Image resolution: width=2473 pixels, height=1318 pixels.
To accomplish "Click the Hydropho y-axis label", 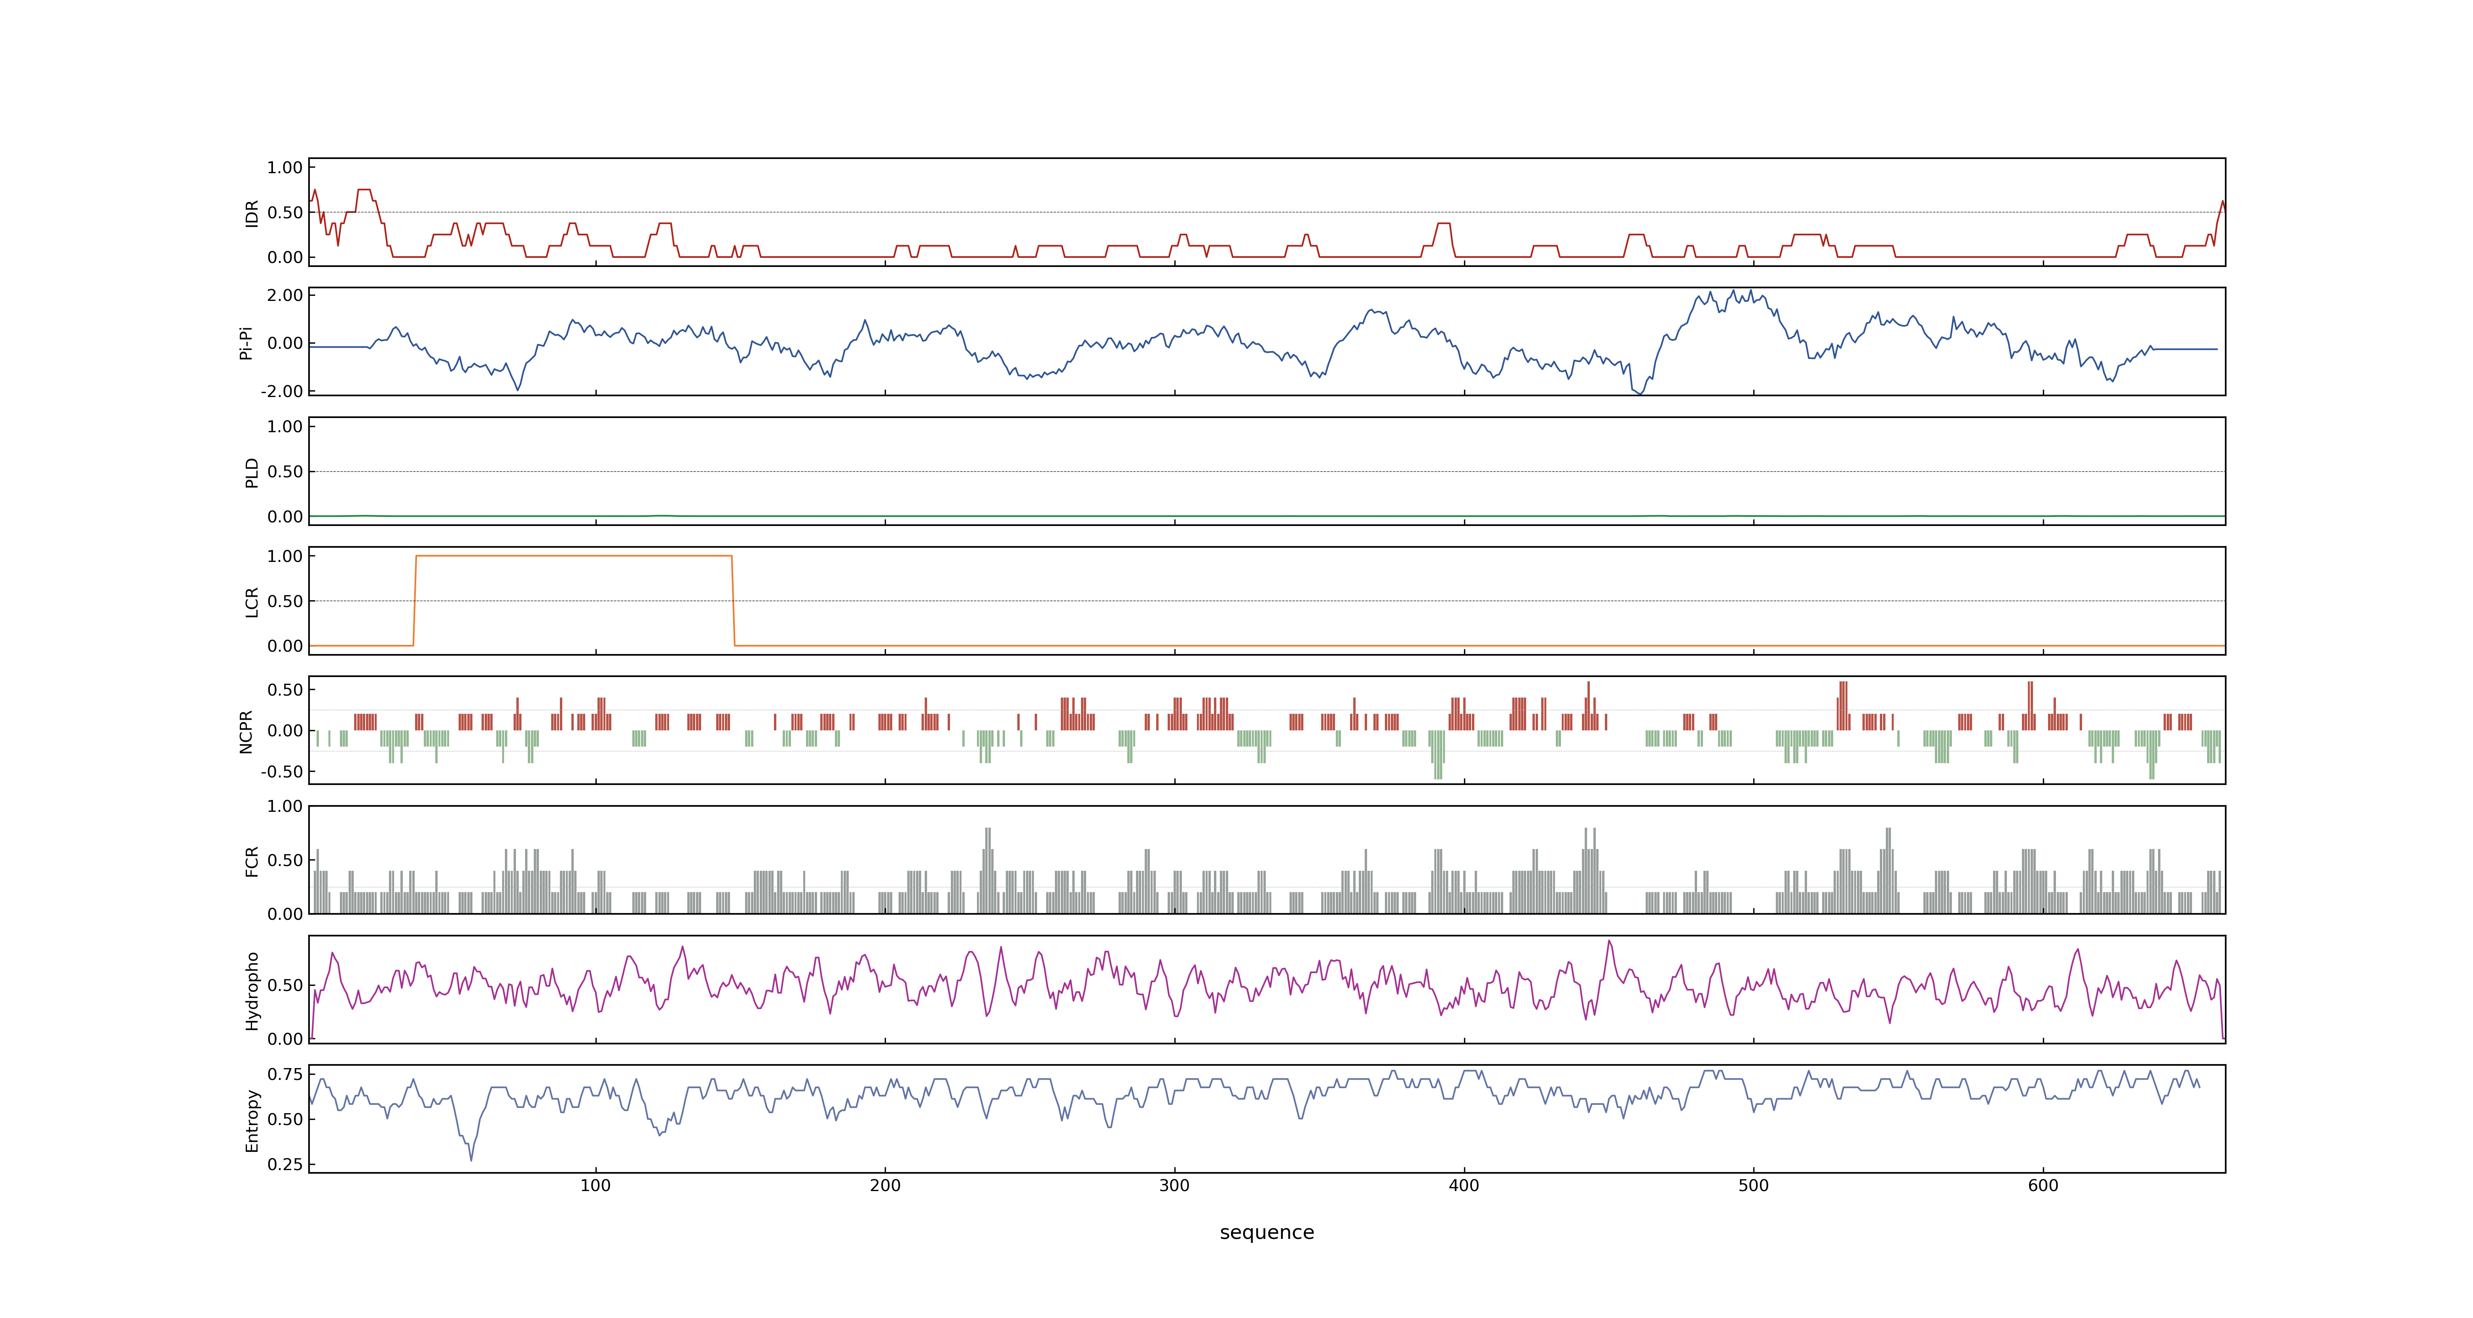I will tap(252, 991).
